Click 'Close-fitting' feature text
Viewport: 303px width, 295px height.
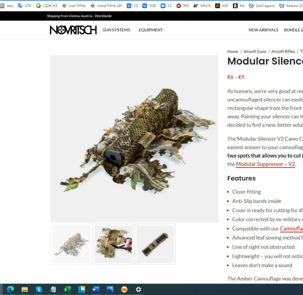(246, 192)
